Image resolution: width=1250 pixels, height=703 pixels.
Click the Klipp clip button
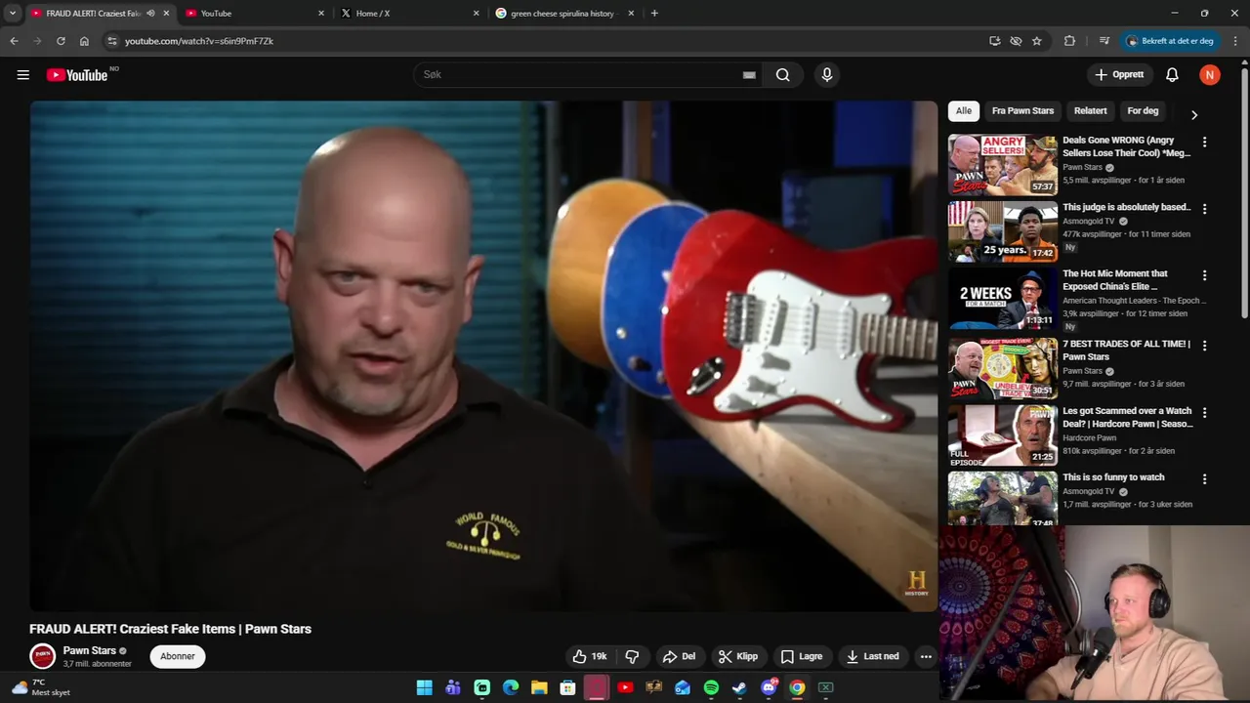point(737,656)
